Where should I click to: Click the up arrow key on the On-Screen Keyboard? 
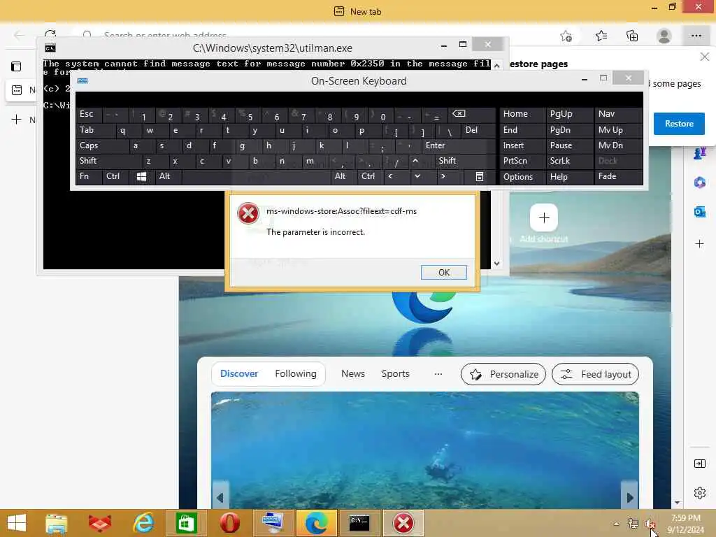click(x=415, y=161)
